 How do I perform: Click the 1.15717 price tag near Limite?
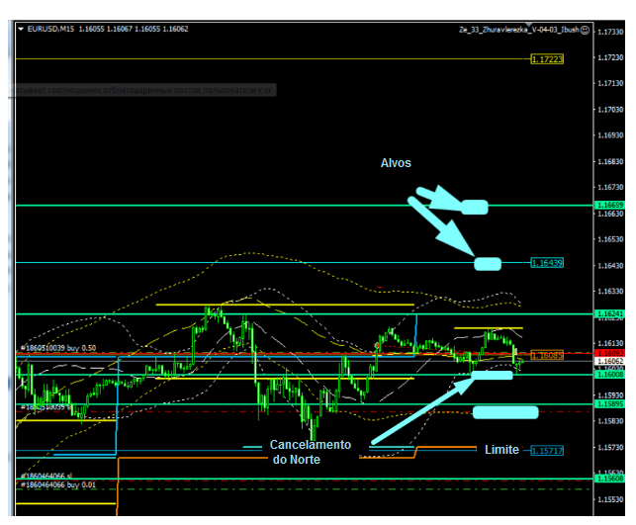(547, 450)
